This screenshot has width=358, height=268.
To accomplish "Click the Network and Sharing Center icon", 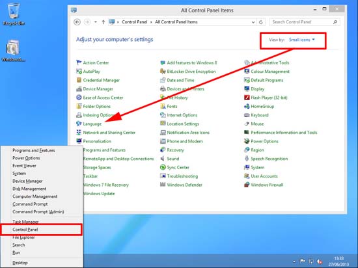I will [x=79, y=132].
